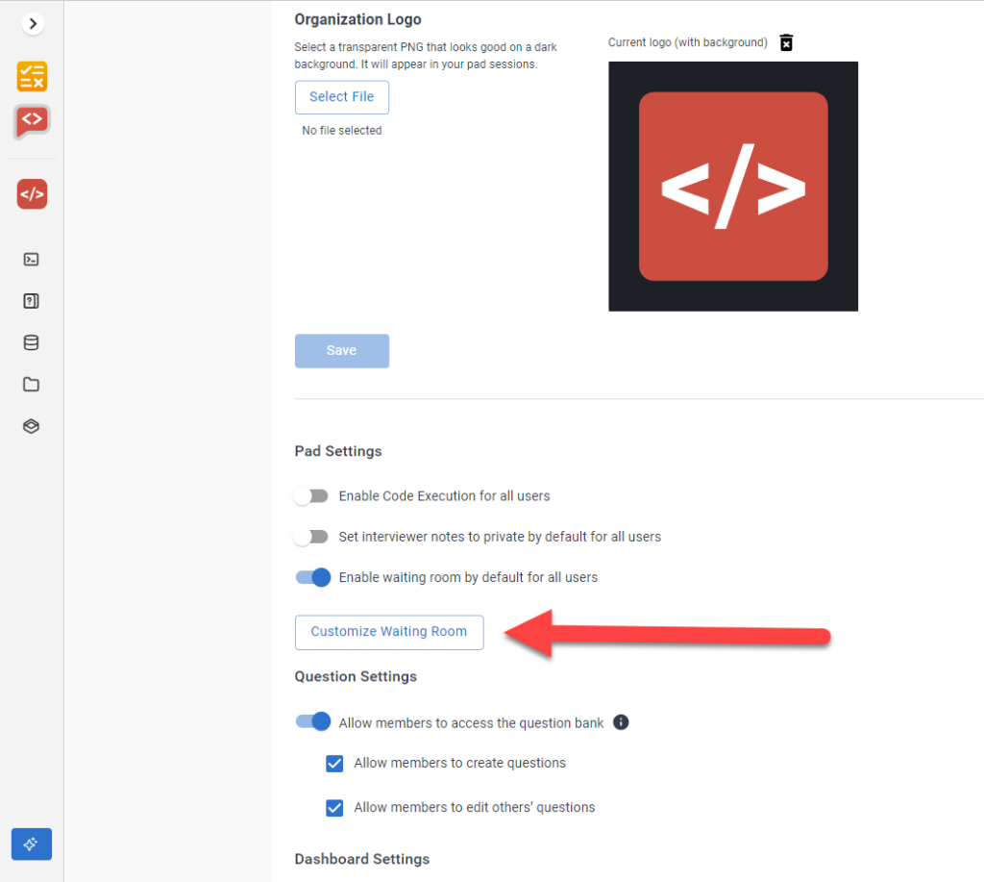Screen dimensions: 984x882
Task: Uncheck allow members to edit others' questions
Action: click(333, 808)
